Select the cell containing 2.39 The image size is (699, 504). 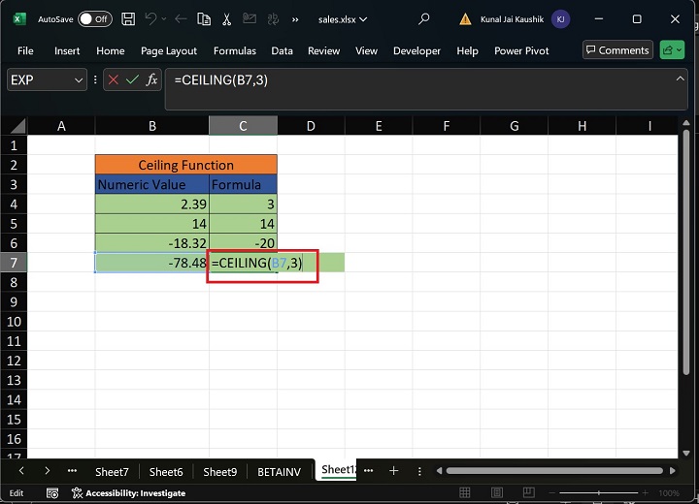coord(152,204)
